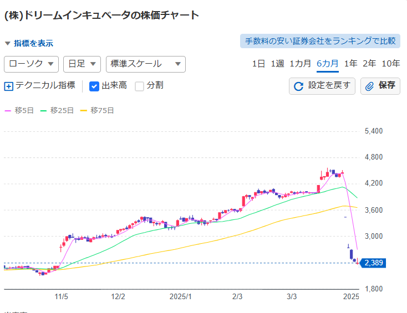Select the 6カ月 period tab
407x313 pixels.
point(328,64)
